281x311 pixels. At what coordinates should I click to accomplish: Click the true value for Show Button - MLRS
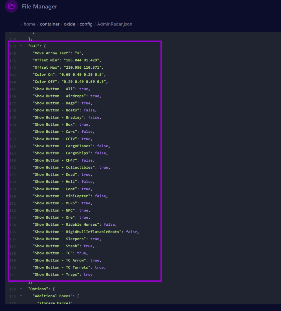86,203
